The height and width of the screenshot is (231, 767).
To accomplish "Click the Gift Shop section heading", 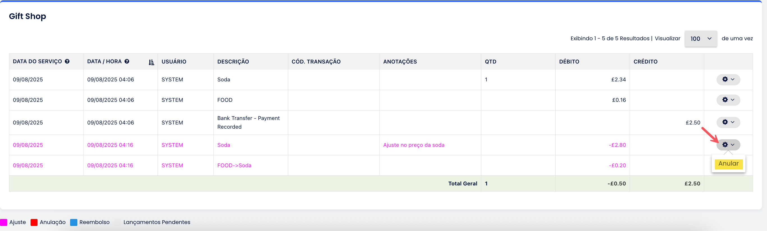I will pos(27,16).
